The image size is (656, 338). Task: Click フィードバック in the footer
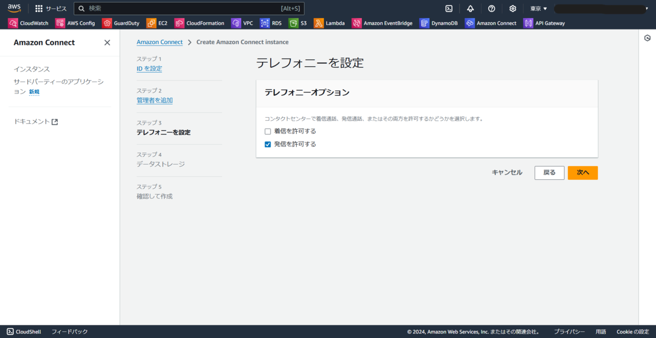(x=69, y=331)
